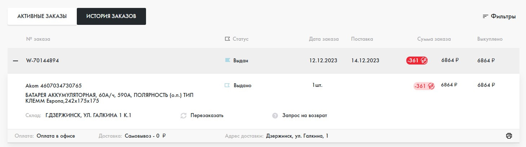
Task: Click the Сумма заказа column header
Action: coord(434,39)
